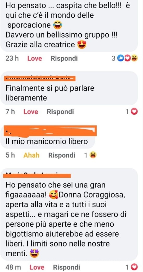This screenshot has width=143, height=272.
Task: Click Rispondi under 'Il mio manicomio libero'
Action: pos(62,155)
